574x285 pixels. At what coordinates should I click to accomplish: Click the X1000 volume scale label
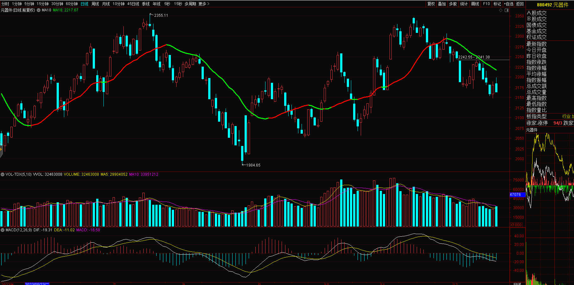pyautogui.click(x=516, y=225)
